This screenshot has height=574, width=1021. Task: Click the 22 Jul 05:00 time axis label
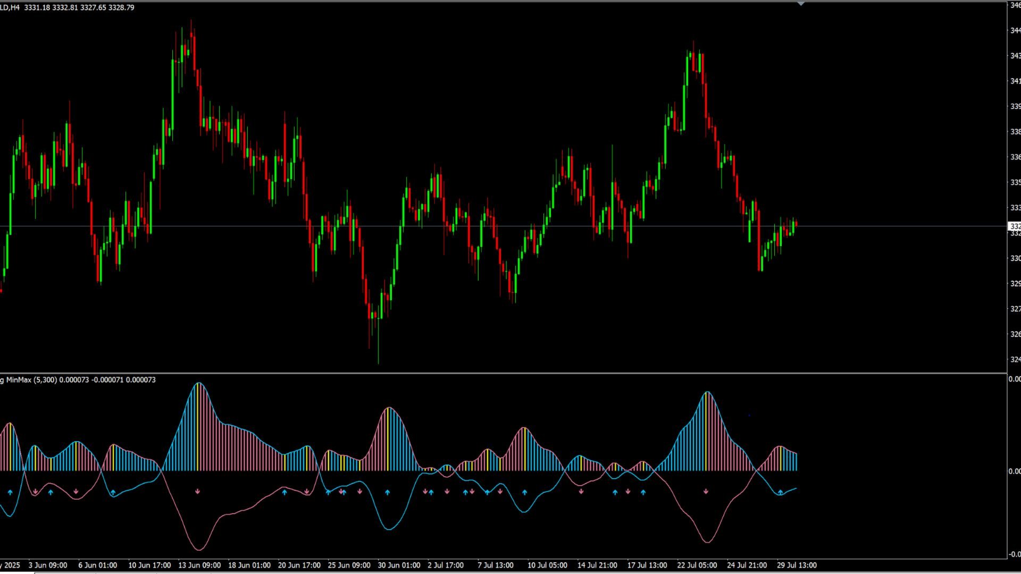pyautogui.click(x=697, y=565)
